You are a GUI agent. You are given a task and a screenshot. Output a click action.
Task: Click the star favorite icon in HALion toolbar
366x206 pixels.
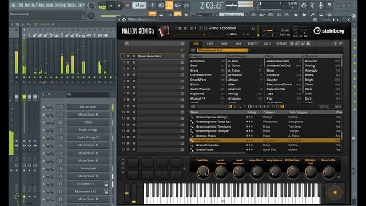[x=335, y=43]
